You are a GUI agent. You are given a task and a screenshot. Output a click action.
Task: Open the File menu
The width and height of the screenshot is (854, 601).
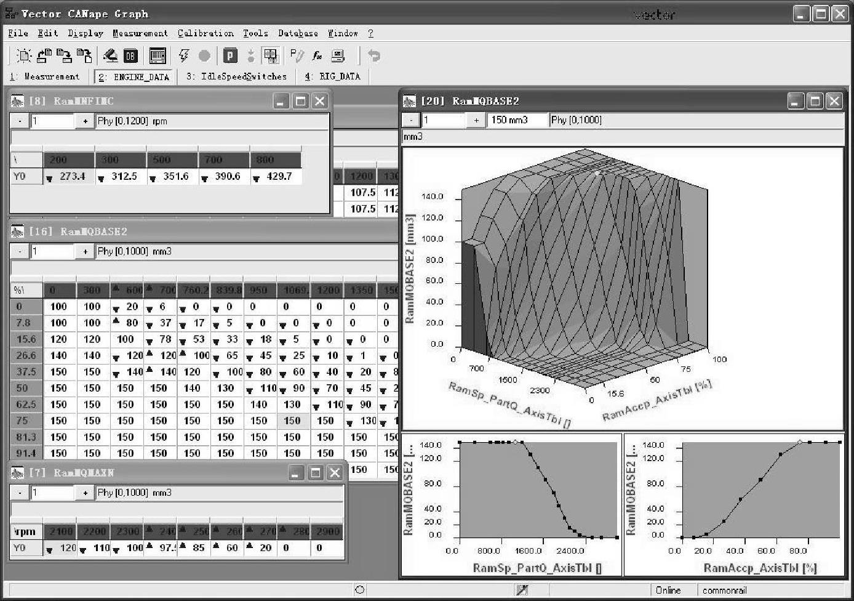click(x=18, y=33)
